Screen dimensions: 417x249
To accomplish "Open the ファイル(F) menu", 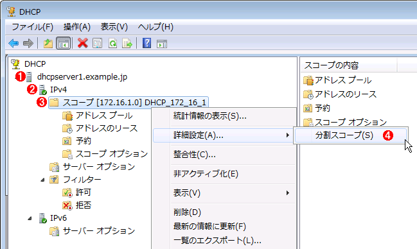I will pos(32,27).
